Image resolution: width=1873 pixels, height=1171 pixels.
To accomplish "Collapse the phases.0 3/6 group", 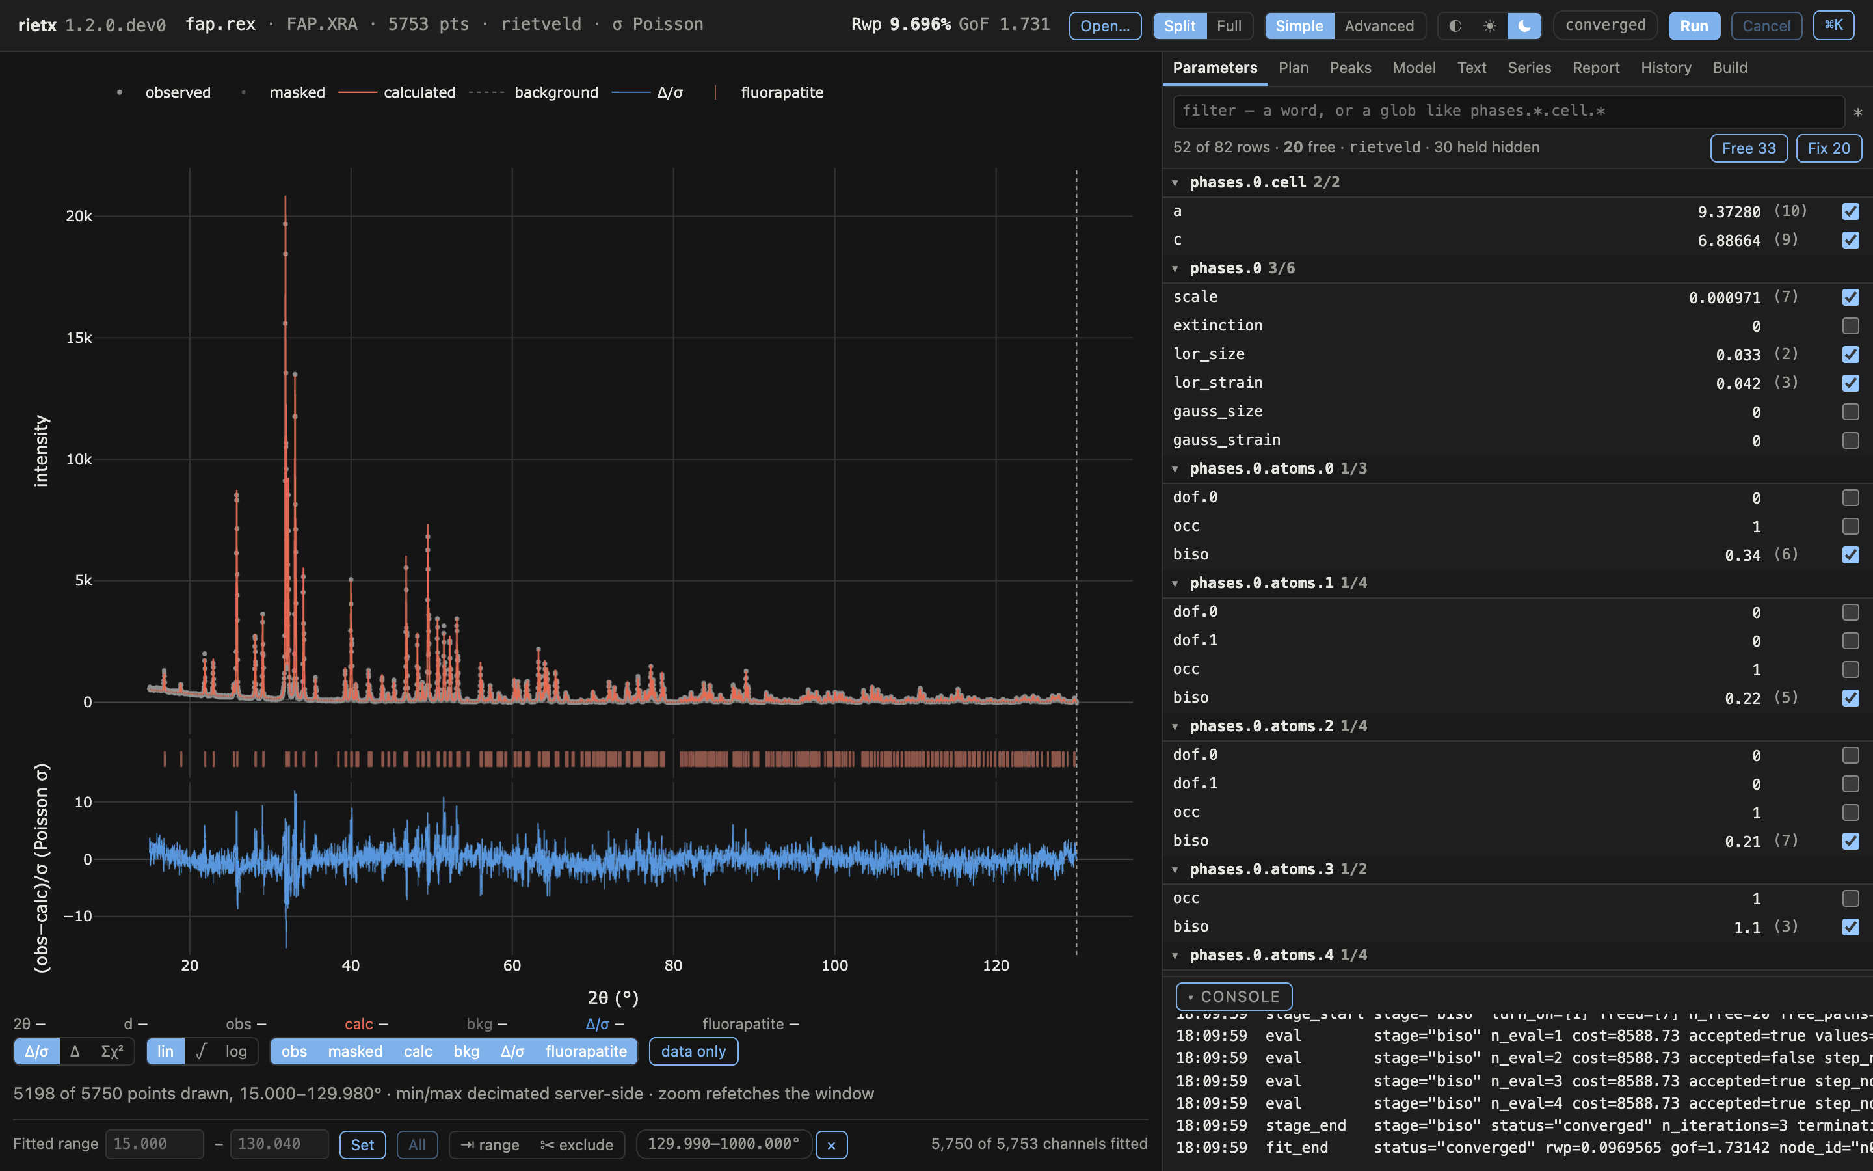I will click(x=1175, y=269).
